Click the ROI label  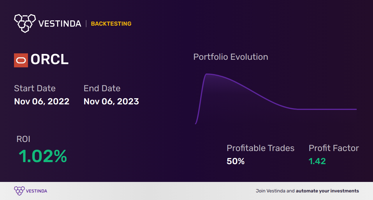pos(23,139)
